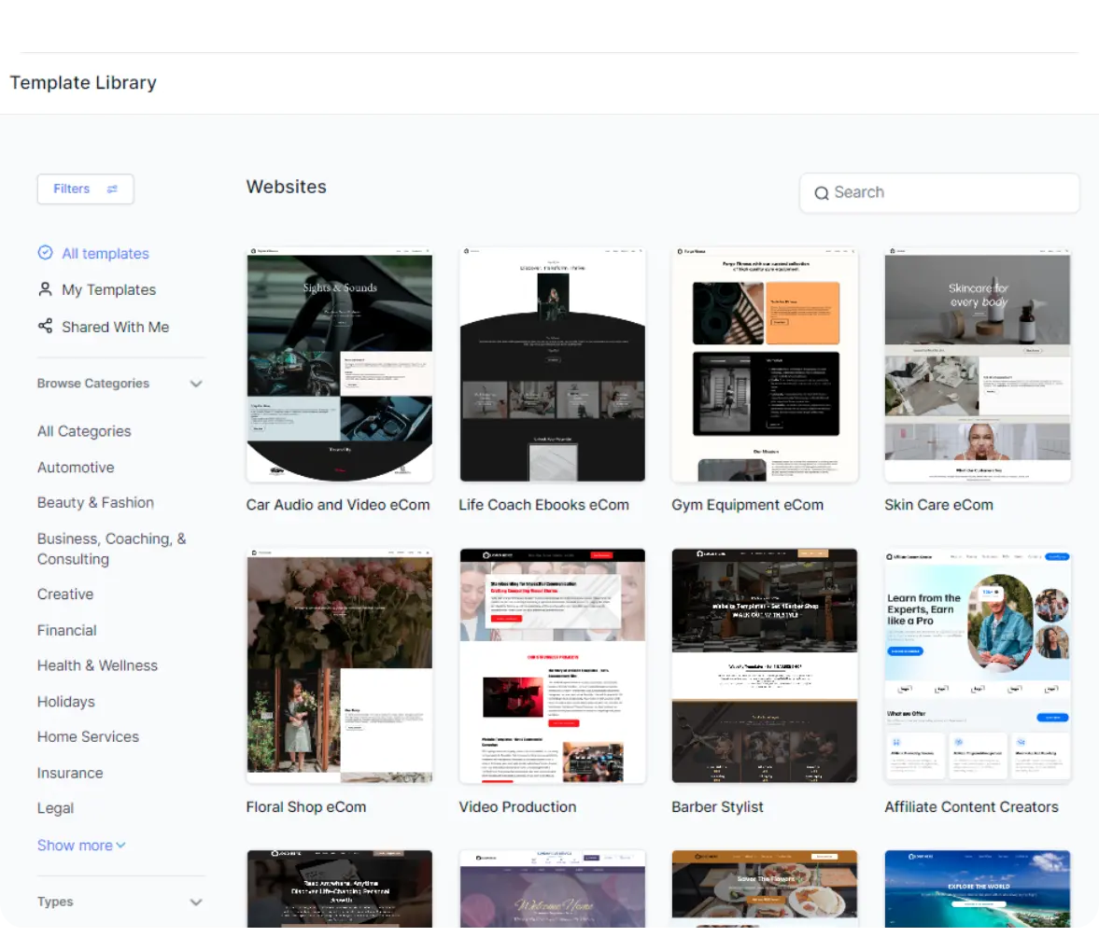The width and height of the screenshot is (1099, 937).
Task: Click the Filters sliders icon
Action: coord(112,189)
